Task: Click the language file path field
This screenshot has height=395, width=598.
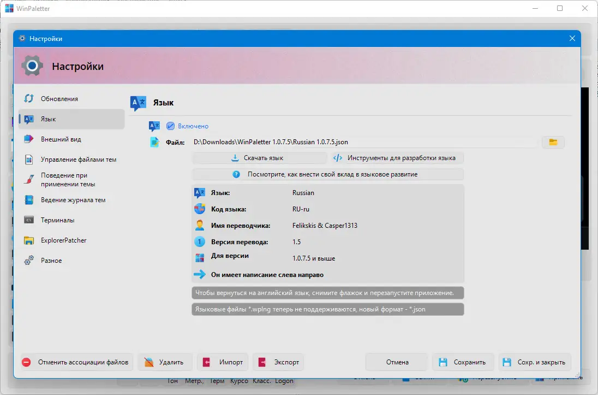Action: coord(365,142)
